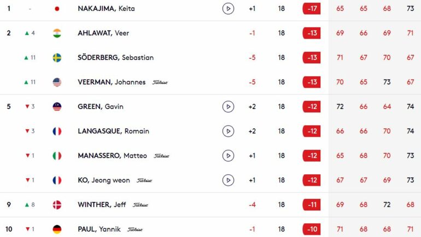421x237 pixels.
Task: Click Gavin Green's play icon
Action: click(x=228, y=107)
